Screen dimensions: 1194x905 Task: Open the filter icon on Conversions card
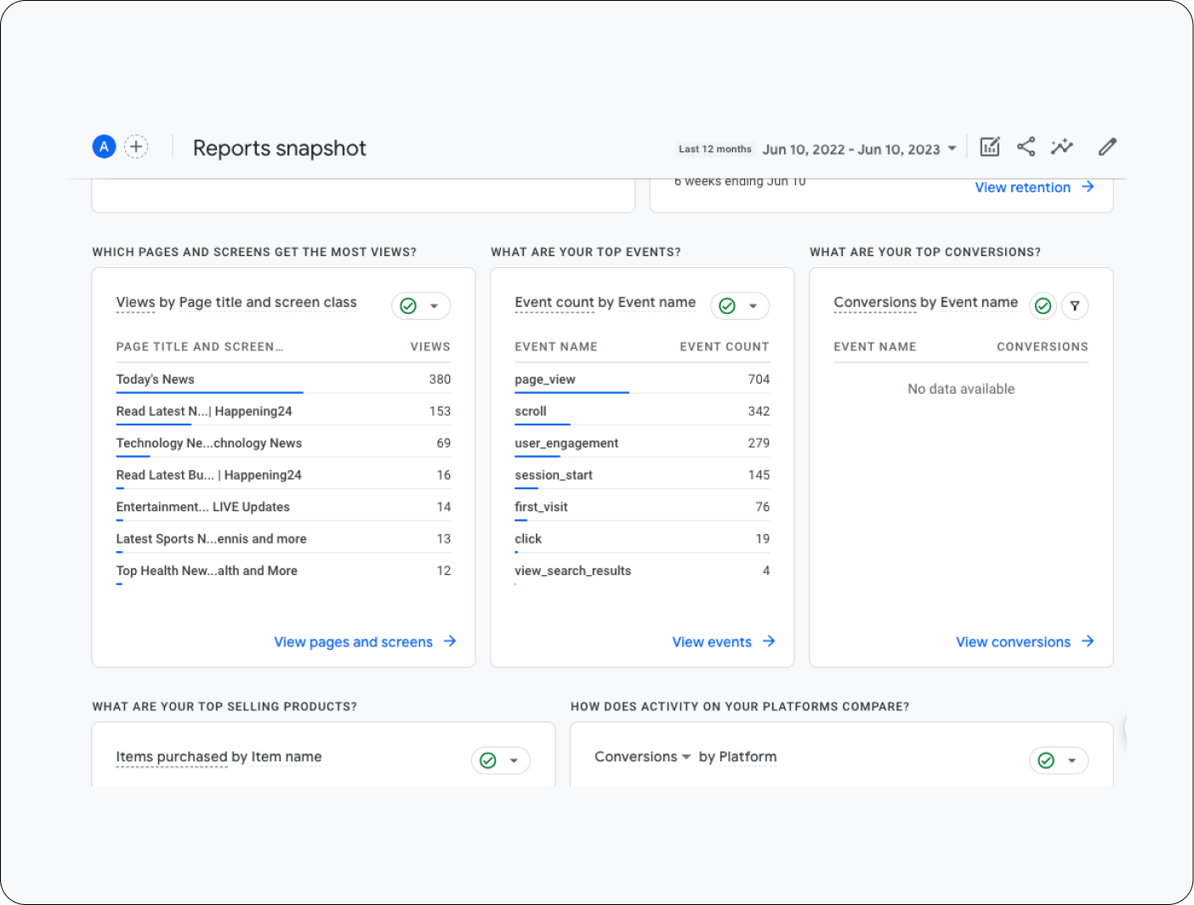pos(1075,305)
